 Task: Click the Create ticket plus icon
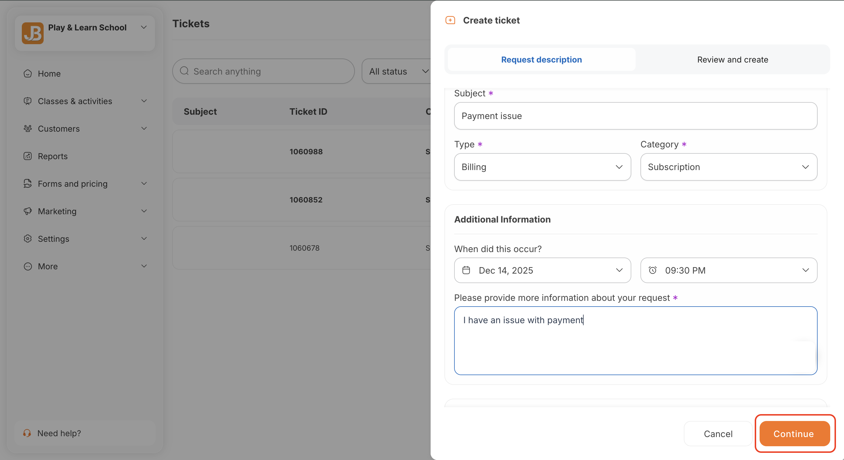(x=450, y=20)
